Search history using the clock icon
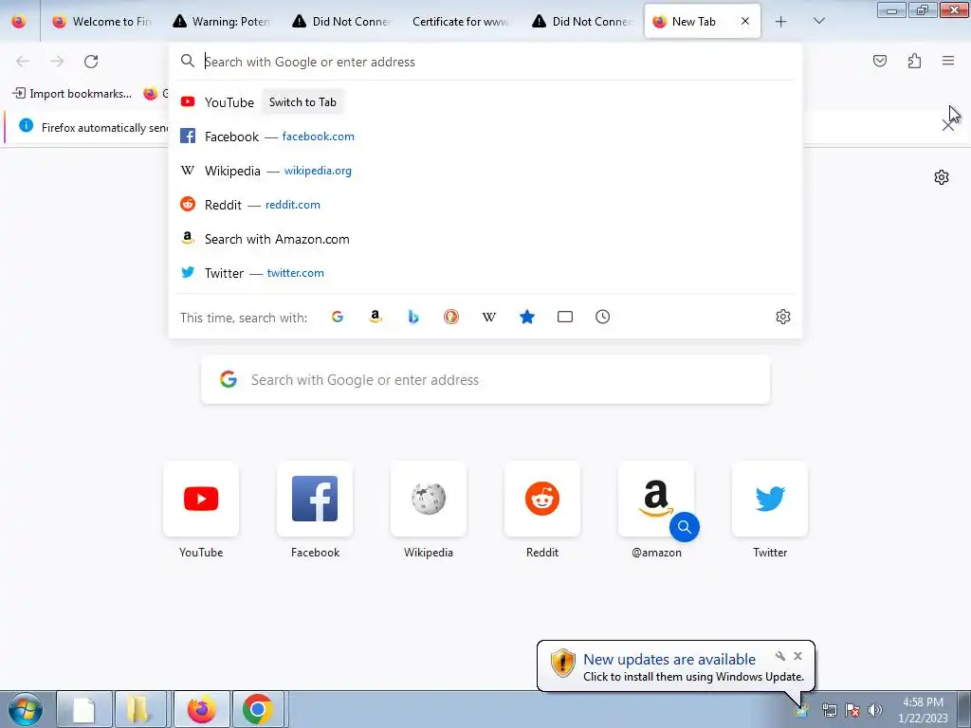Image resolution: width=971 pixels, height=728 pixels. [602, 317]
